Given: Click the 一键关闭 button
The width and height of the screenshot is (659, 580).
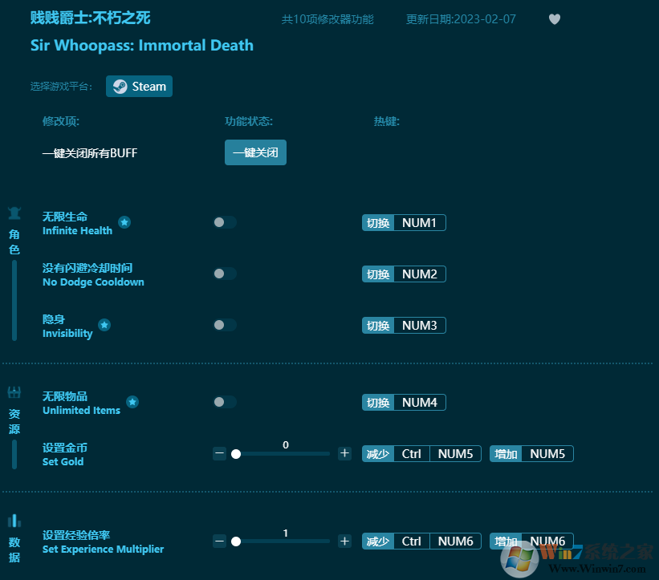Looking at the screenshot, I should 255,152.
